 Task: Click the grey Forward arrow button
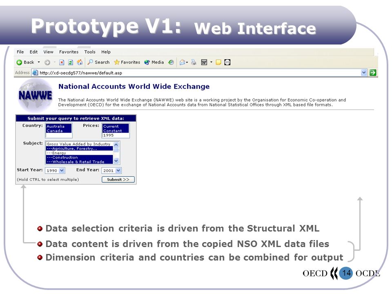click(x=47, y=62)
